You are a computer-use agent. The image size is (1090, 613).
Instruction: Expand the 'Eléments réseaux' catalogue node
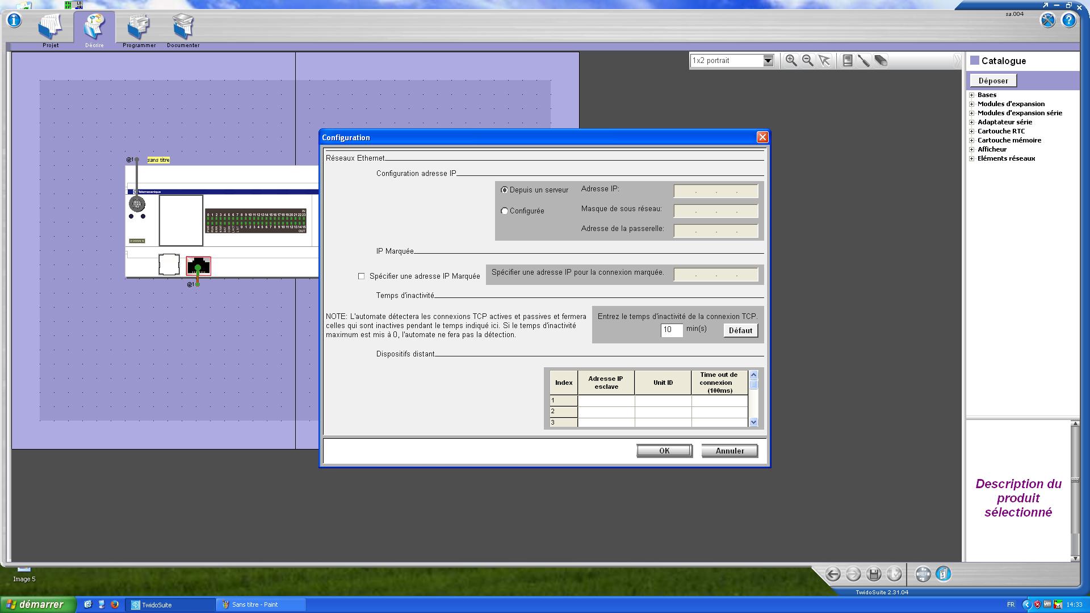[x=972, y=159]
